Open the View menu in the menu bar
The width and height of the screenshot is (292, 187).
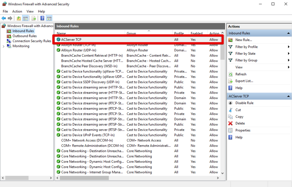(30, 11)
